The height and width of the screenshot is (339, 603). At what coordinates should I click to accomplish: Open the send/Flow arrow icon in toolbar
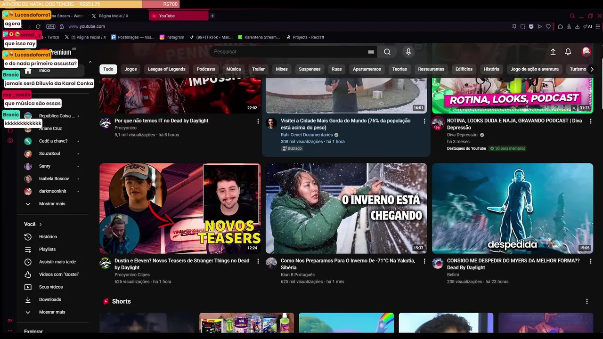point(539,26)
